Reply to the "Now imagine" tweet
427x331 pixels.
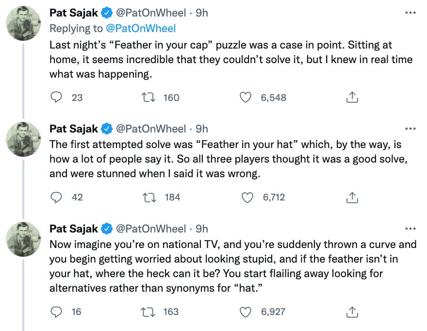point(57,312)
